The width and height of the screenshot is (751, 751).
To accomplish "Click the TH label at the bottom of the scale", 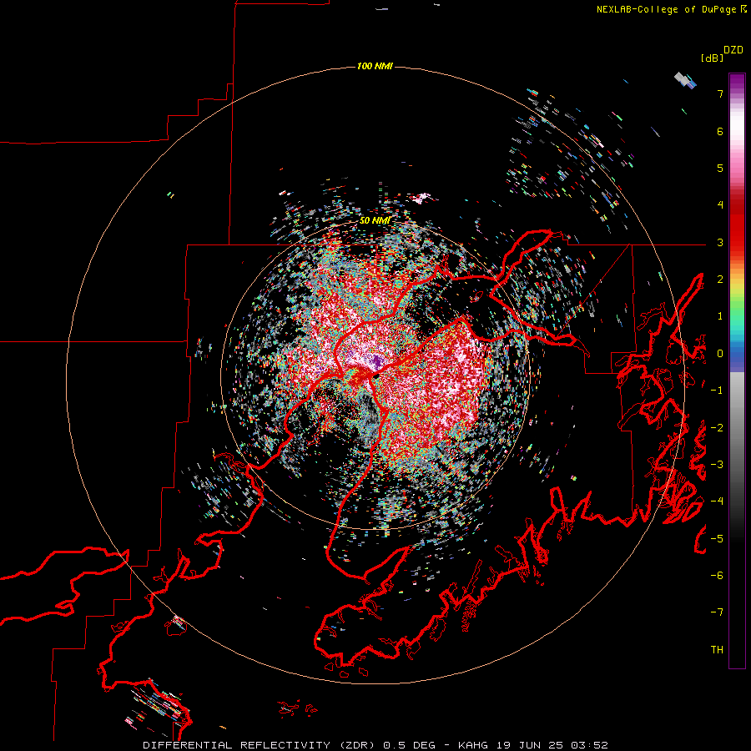I will tap(717, 650).
